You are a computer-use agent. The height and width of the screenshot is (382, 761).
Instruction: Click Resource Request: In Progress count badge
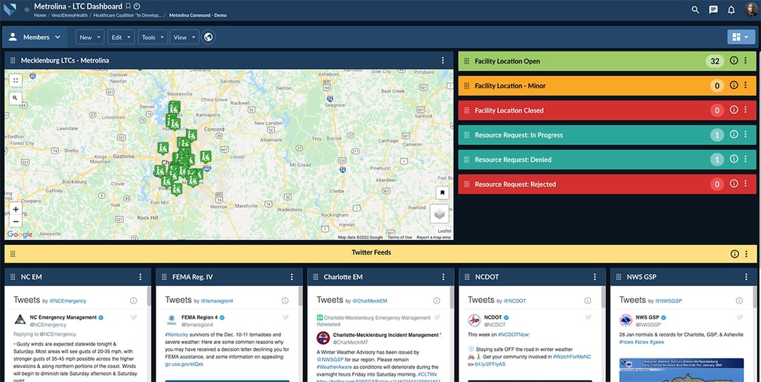(x=717, y=135)
